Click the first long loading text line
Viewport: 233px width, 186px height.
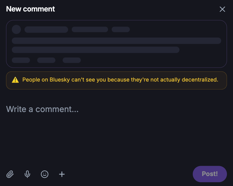[x=116, y=41]
